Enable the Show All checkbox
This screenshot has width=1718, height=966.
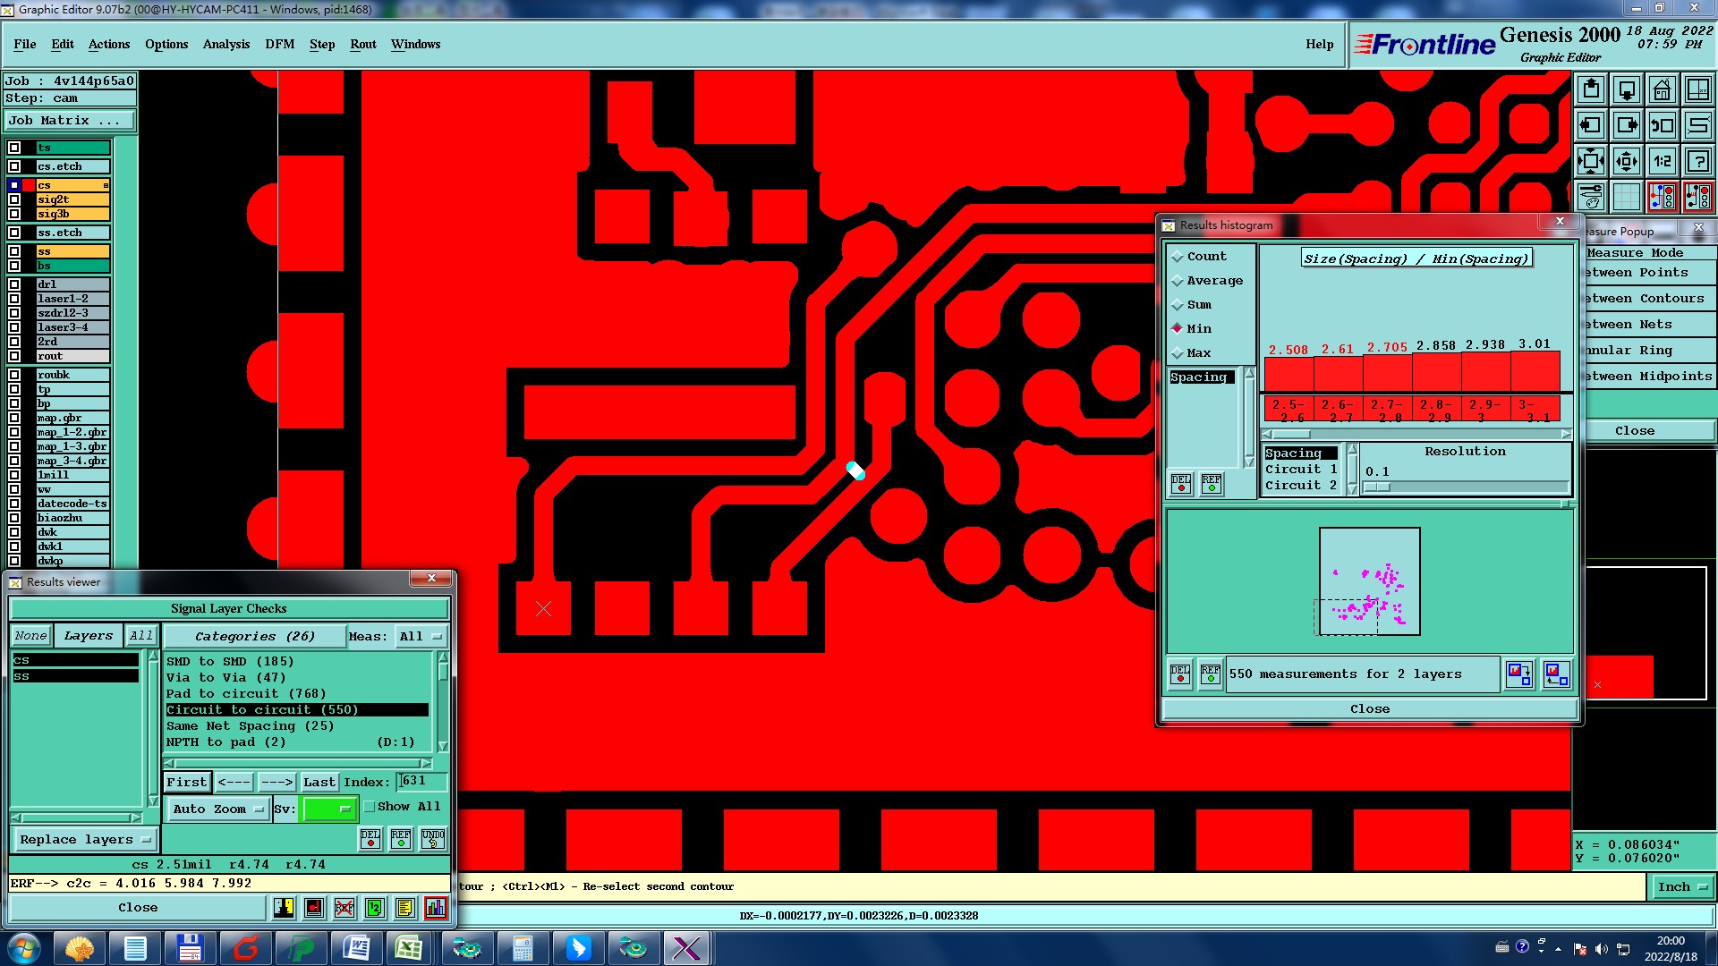pos(370,807)
